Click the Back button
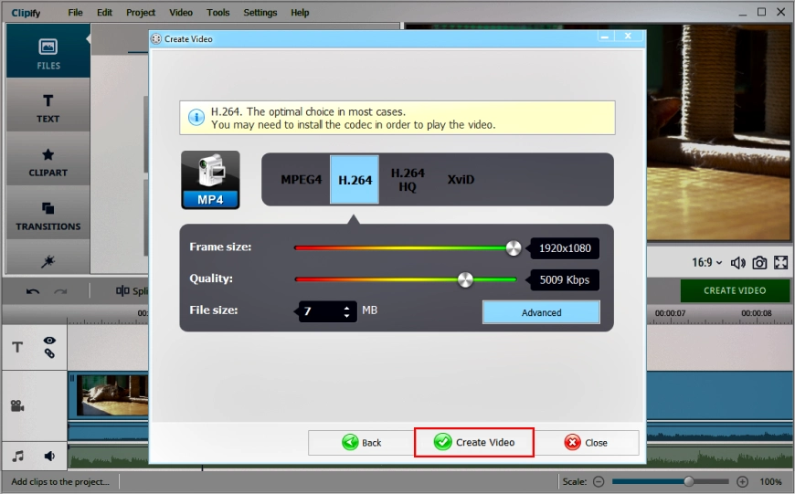 [x=361, y=442]
